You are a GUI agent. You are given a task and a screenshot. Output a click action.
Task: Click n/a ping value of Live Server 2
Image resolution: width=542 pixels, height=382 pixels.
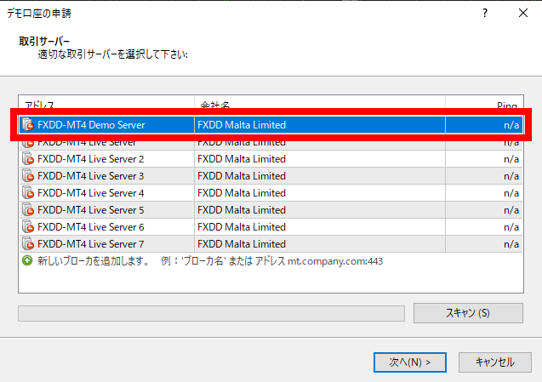click(x=511, y=159)
